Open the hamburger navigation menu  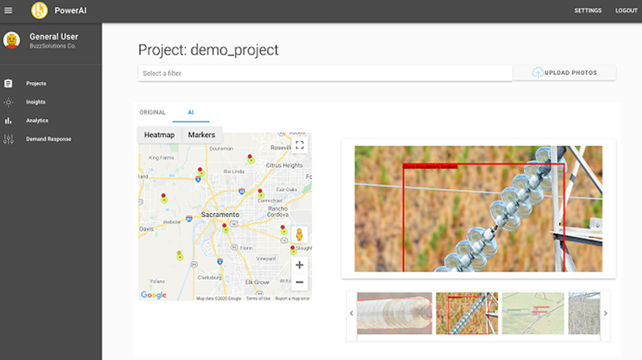[9, 11]
